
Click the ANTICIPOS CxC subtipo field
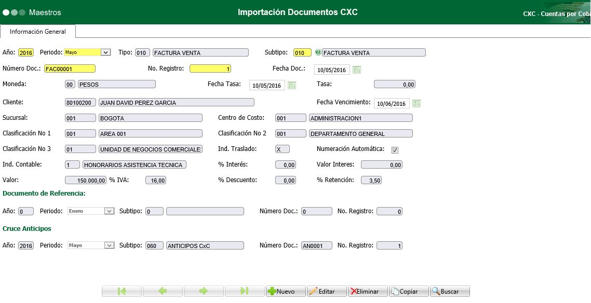205,246
